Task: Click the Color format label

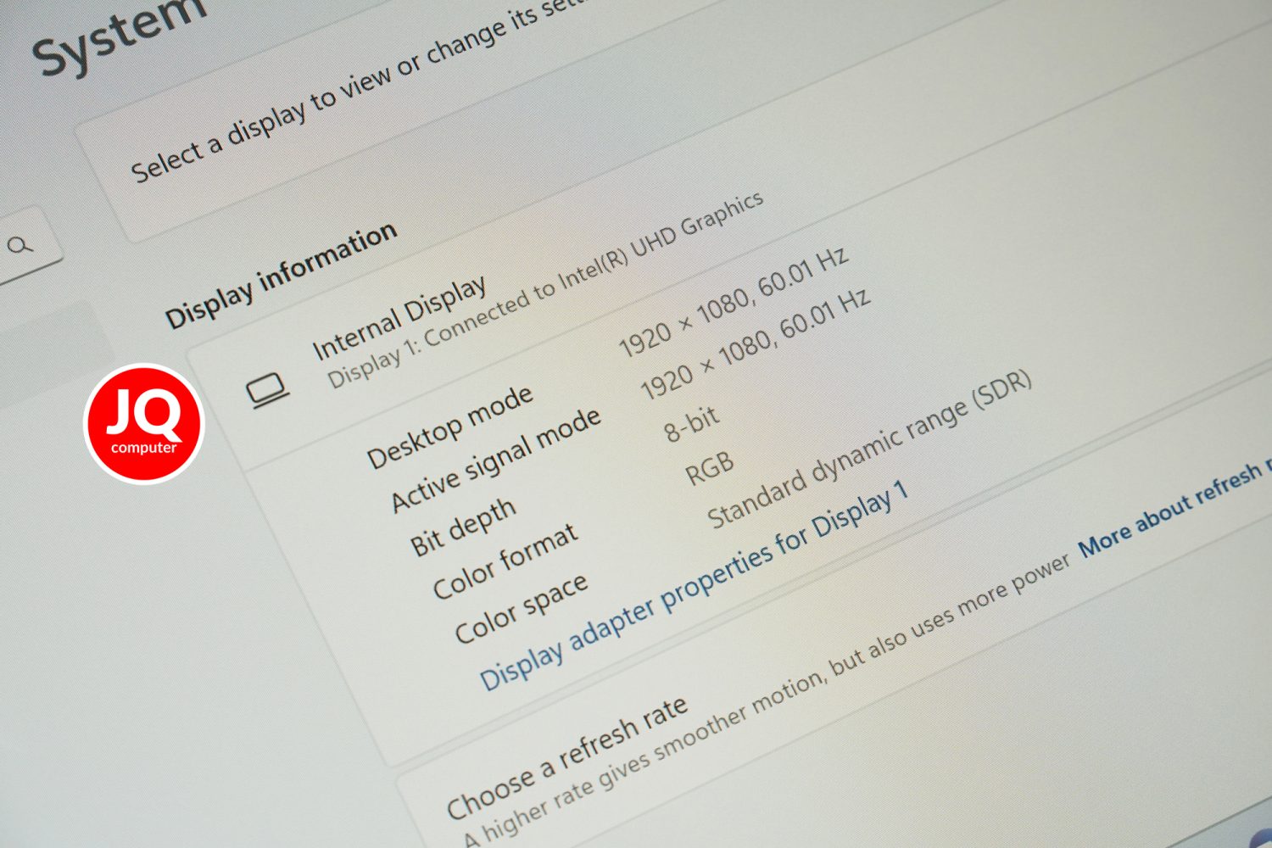Action: coord(505,561)
